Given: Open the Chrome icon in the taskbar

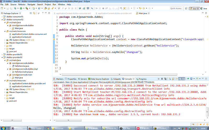Looking at the screenshot, I should coord(48,128).
